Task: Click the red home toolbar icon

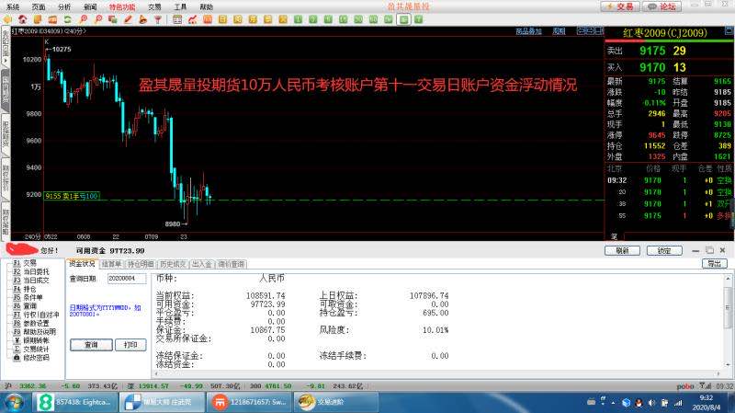Action: coord(22,19)
